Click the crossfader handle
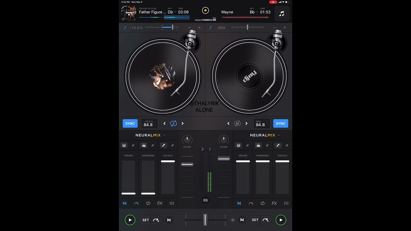 (205, 220)
